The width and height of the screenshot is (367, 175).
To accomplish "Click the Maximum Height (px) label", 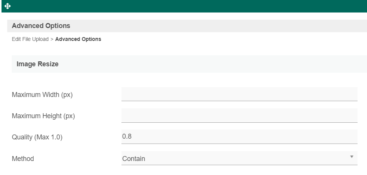I will [x=43, y=116].
